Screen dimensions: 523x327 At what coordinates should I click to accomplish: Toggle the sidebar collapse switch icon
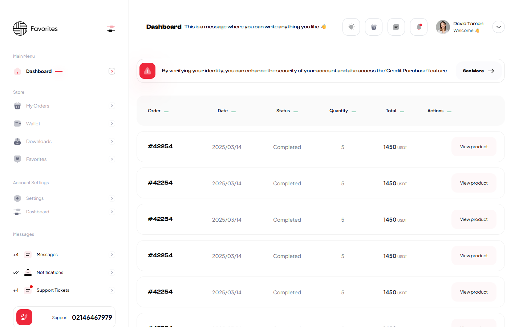pyautogui.click(x=111, y=29)
